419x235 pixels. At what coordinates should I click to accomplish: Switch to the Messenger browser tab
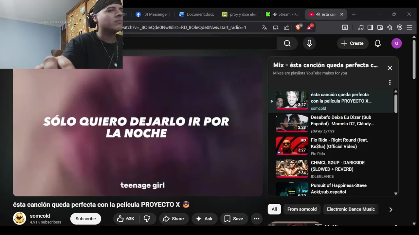[152, 14]
